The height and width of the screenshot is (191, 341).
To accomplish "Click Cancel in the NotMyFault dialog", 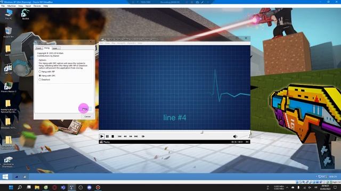I will tap(87, 117).
